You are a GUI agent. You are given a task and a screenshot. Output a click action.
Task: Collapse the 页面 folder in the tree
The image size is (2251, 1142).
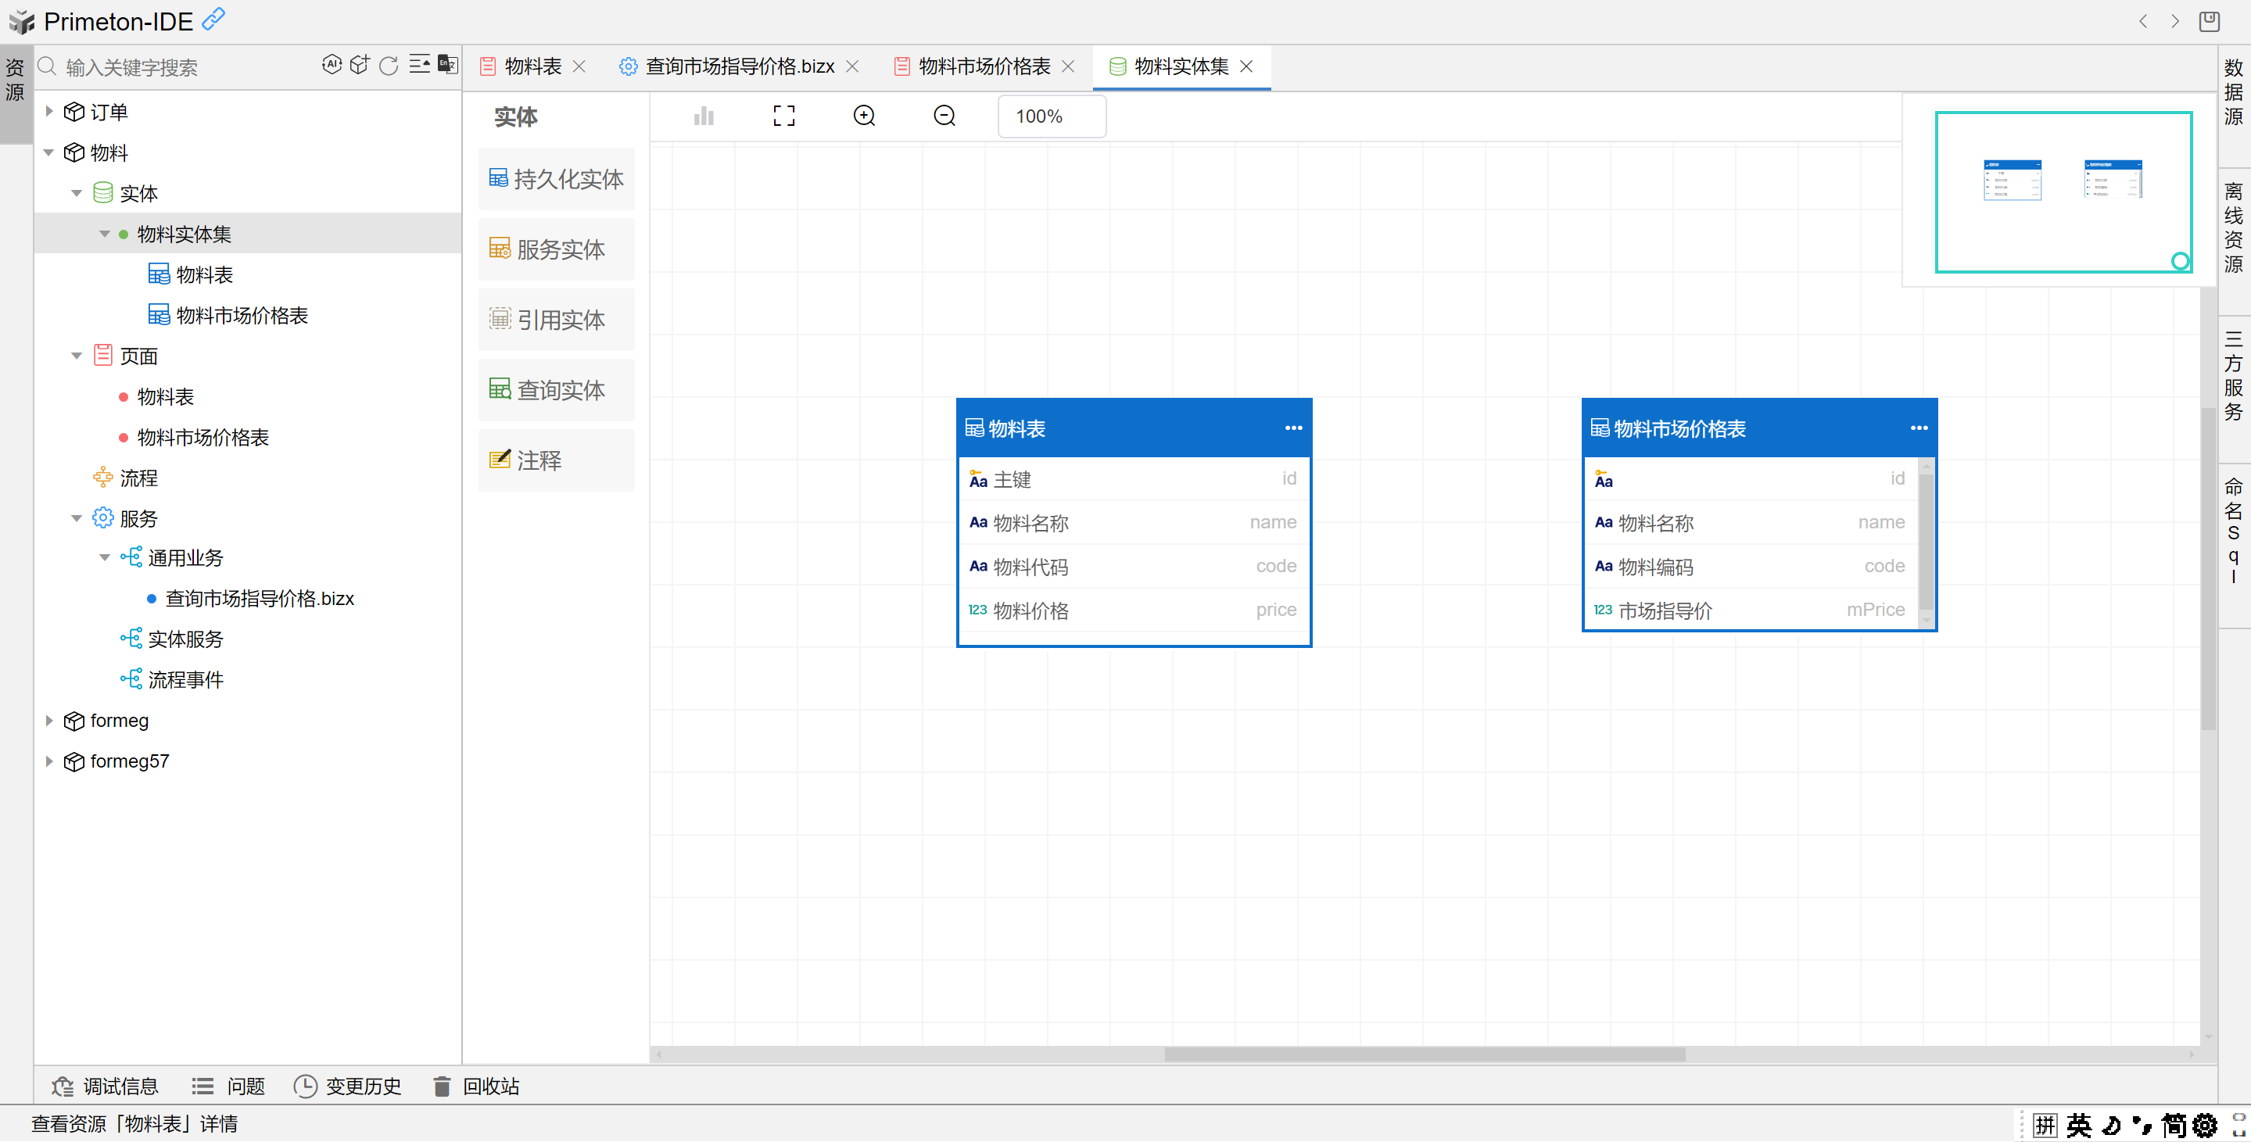click(x=77, y=356)
